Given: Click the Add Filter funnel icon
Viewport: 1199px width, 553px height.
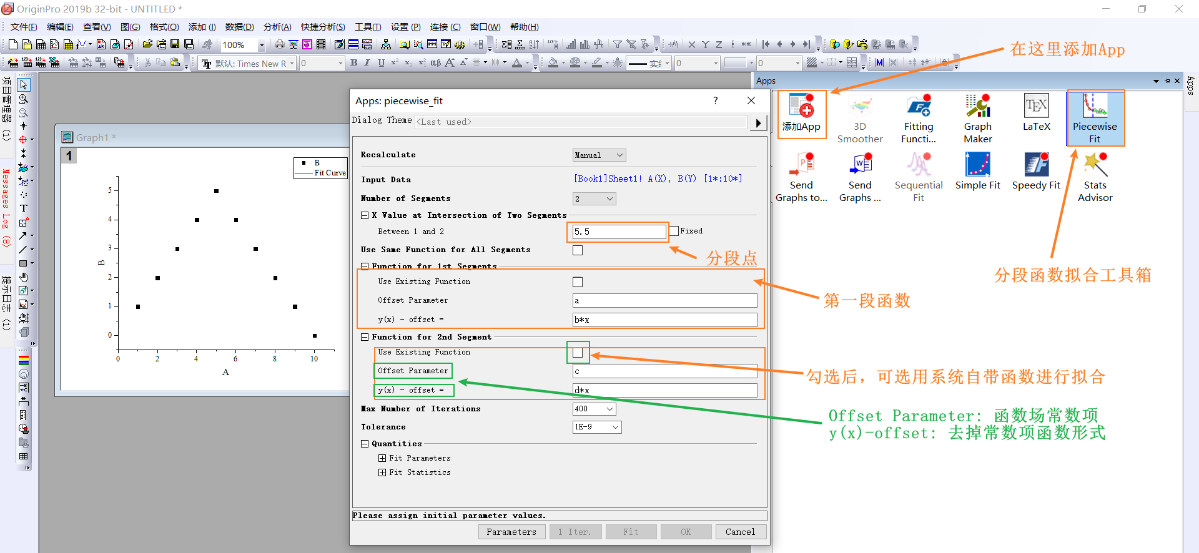Looking at the screenshot, I should pos(617,44).
